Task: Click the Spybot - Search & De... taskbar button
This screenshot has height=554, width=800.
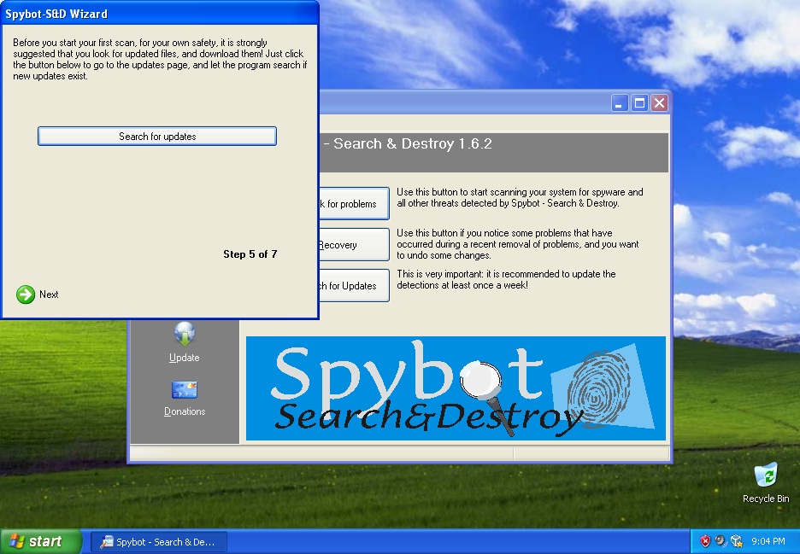Action: (159, 542)
